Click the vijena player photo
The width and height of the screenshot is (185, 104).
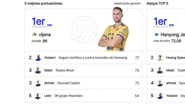[113, 29]
